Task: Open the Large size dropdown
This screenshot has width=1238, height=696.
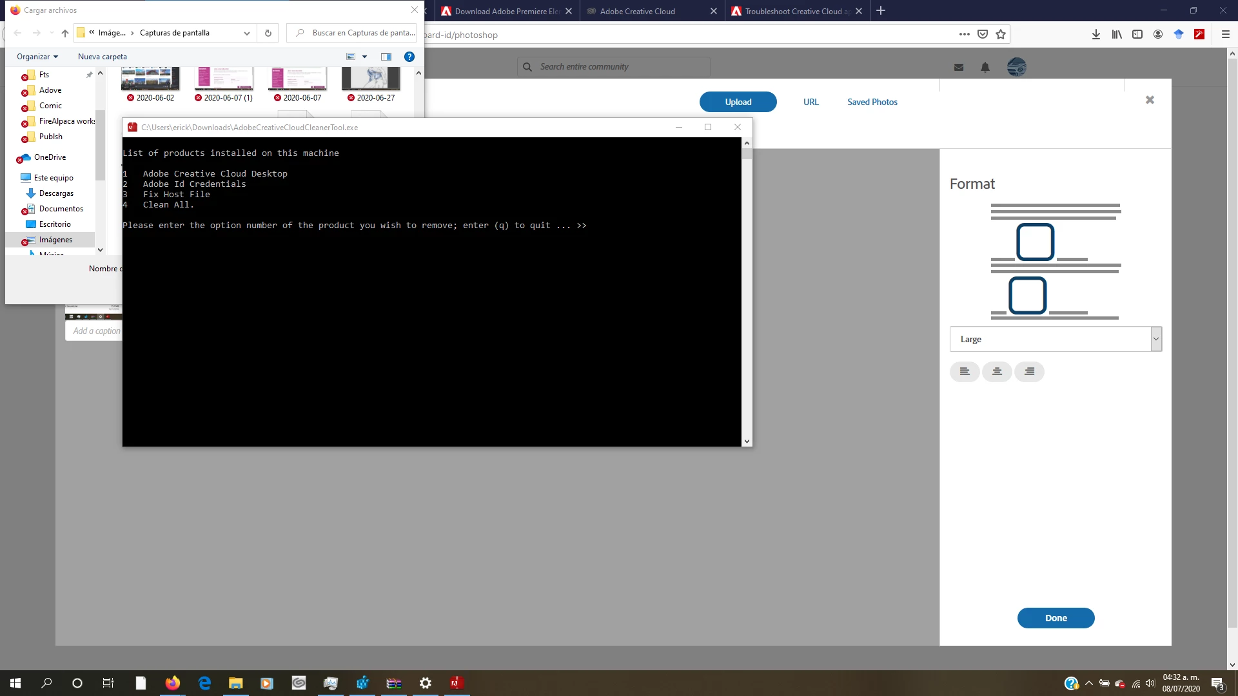Action: coord(1056,339)
